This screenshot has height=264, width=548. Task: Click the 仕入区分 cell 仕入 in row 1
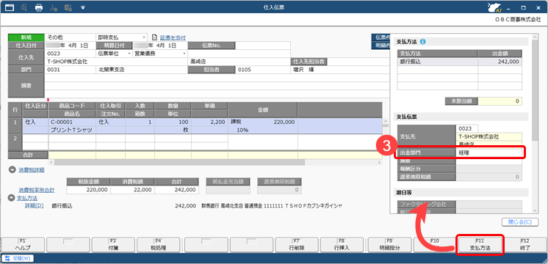coord(35,122)
